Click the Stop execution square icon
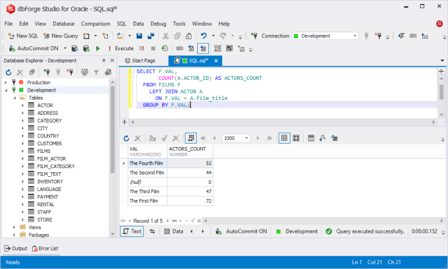The image size is (448, 269). [x=153, y=48]
